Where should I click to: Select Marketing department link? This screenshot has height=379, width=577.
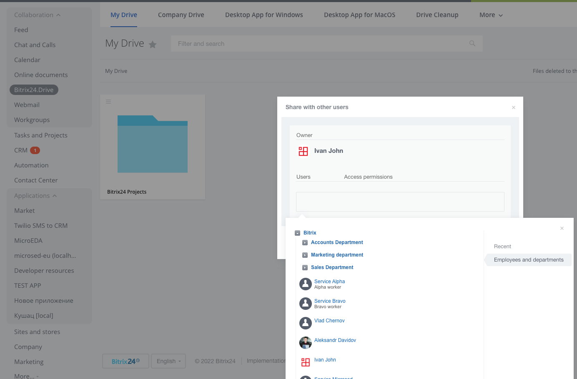(337, 255)
